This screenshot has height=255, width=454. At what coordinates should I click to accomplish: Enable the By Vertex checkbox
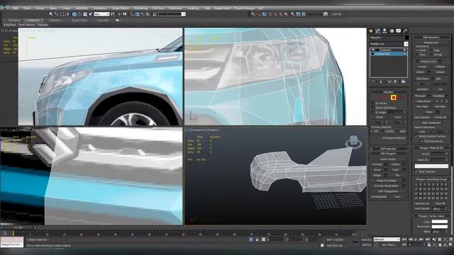[x=373, y=103]
